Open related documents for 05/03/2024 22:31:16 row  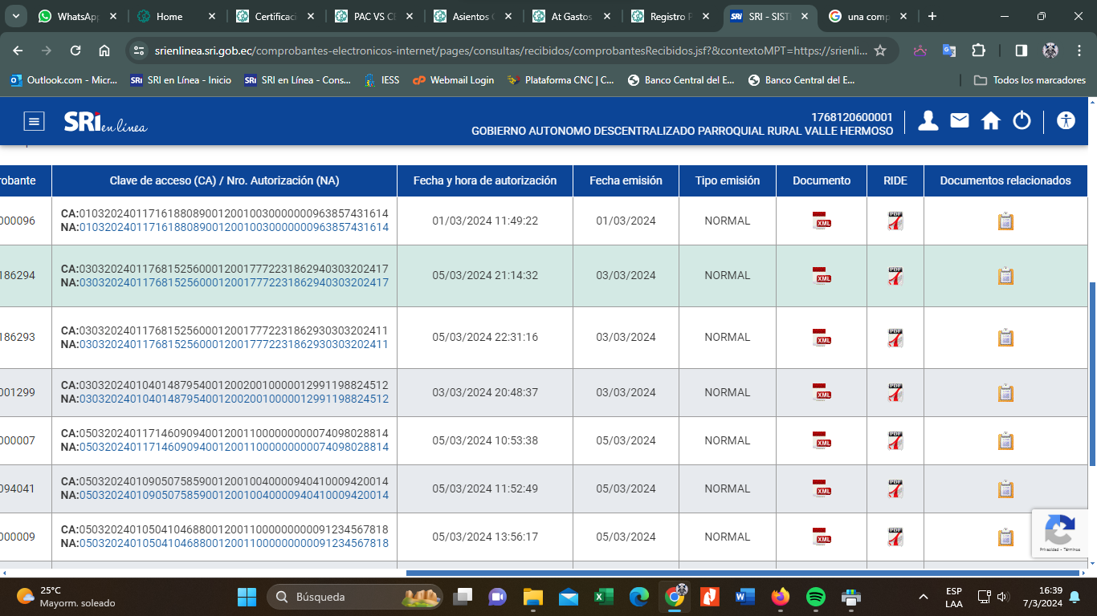click(x=1005, y=338)
